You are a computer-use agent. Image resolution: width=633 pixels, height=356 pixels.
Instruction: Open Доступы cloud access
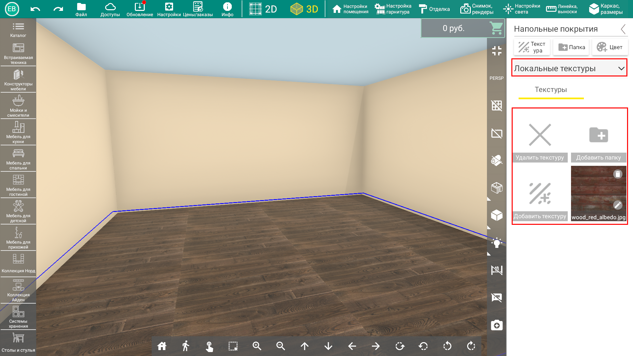pyautogui.click(x=110, y=10)
